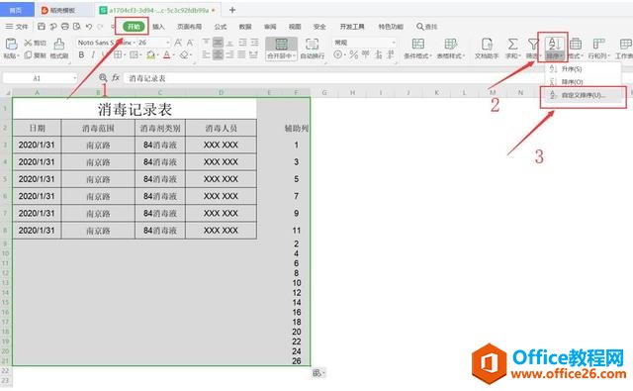Click the Undo arrow
This screenshot has height=391, width=633.
89,27
